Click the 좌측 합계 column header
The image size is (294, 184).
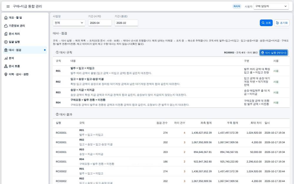tap(206, 123)
